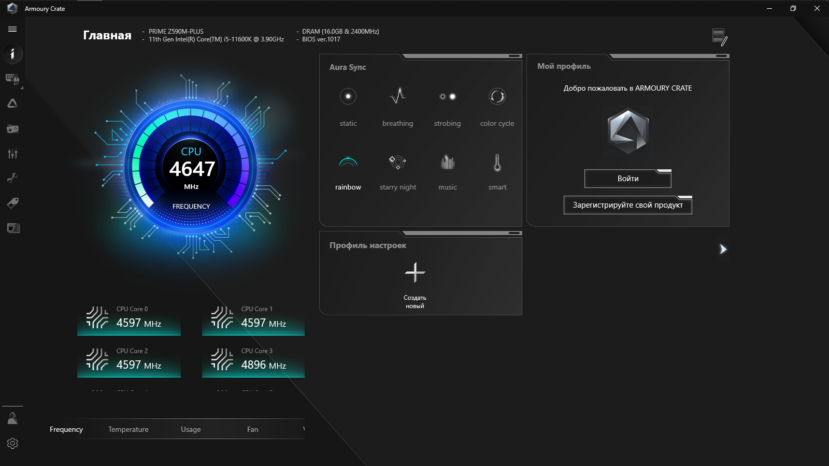Switch to the Temperature tab
Viewport: 829px width, 466px height.
tap(128, 429)
